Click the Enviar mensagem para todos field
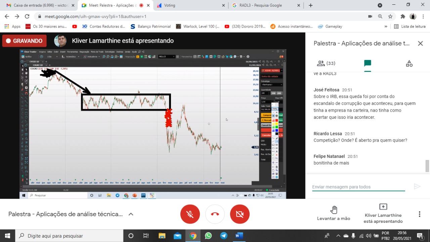This screenshot has height=242, width=430. coord(358,187)
